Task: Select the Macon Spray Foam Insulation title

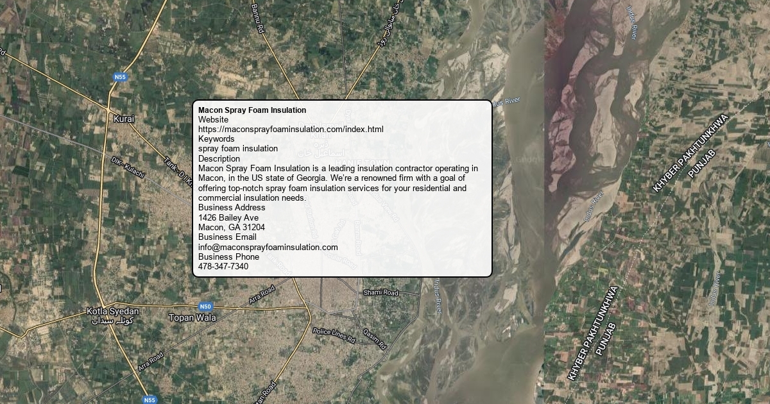Action: pos(252,110)
